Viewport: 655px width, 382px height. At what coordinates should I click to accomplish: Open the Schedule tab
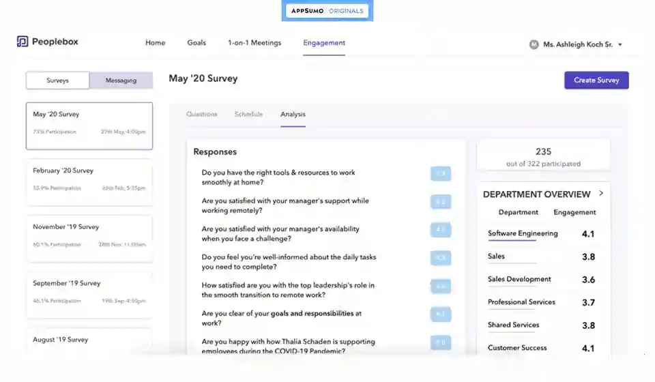248,114
